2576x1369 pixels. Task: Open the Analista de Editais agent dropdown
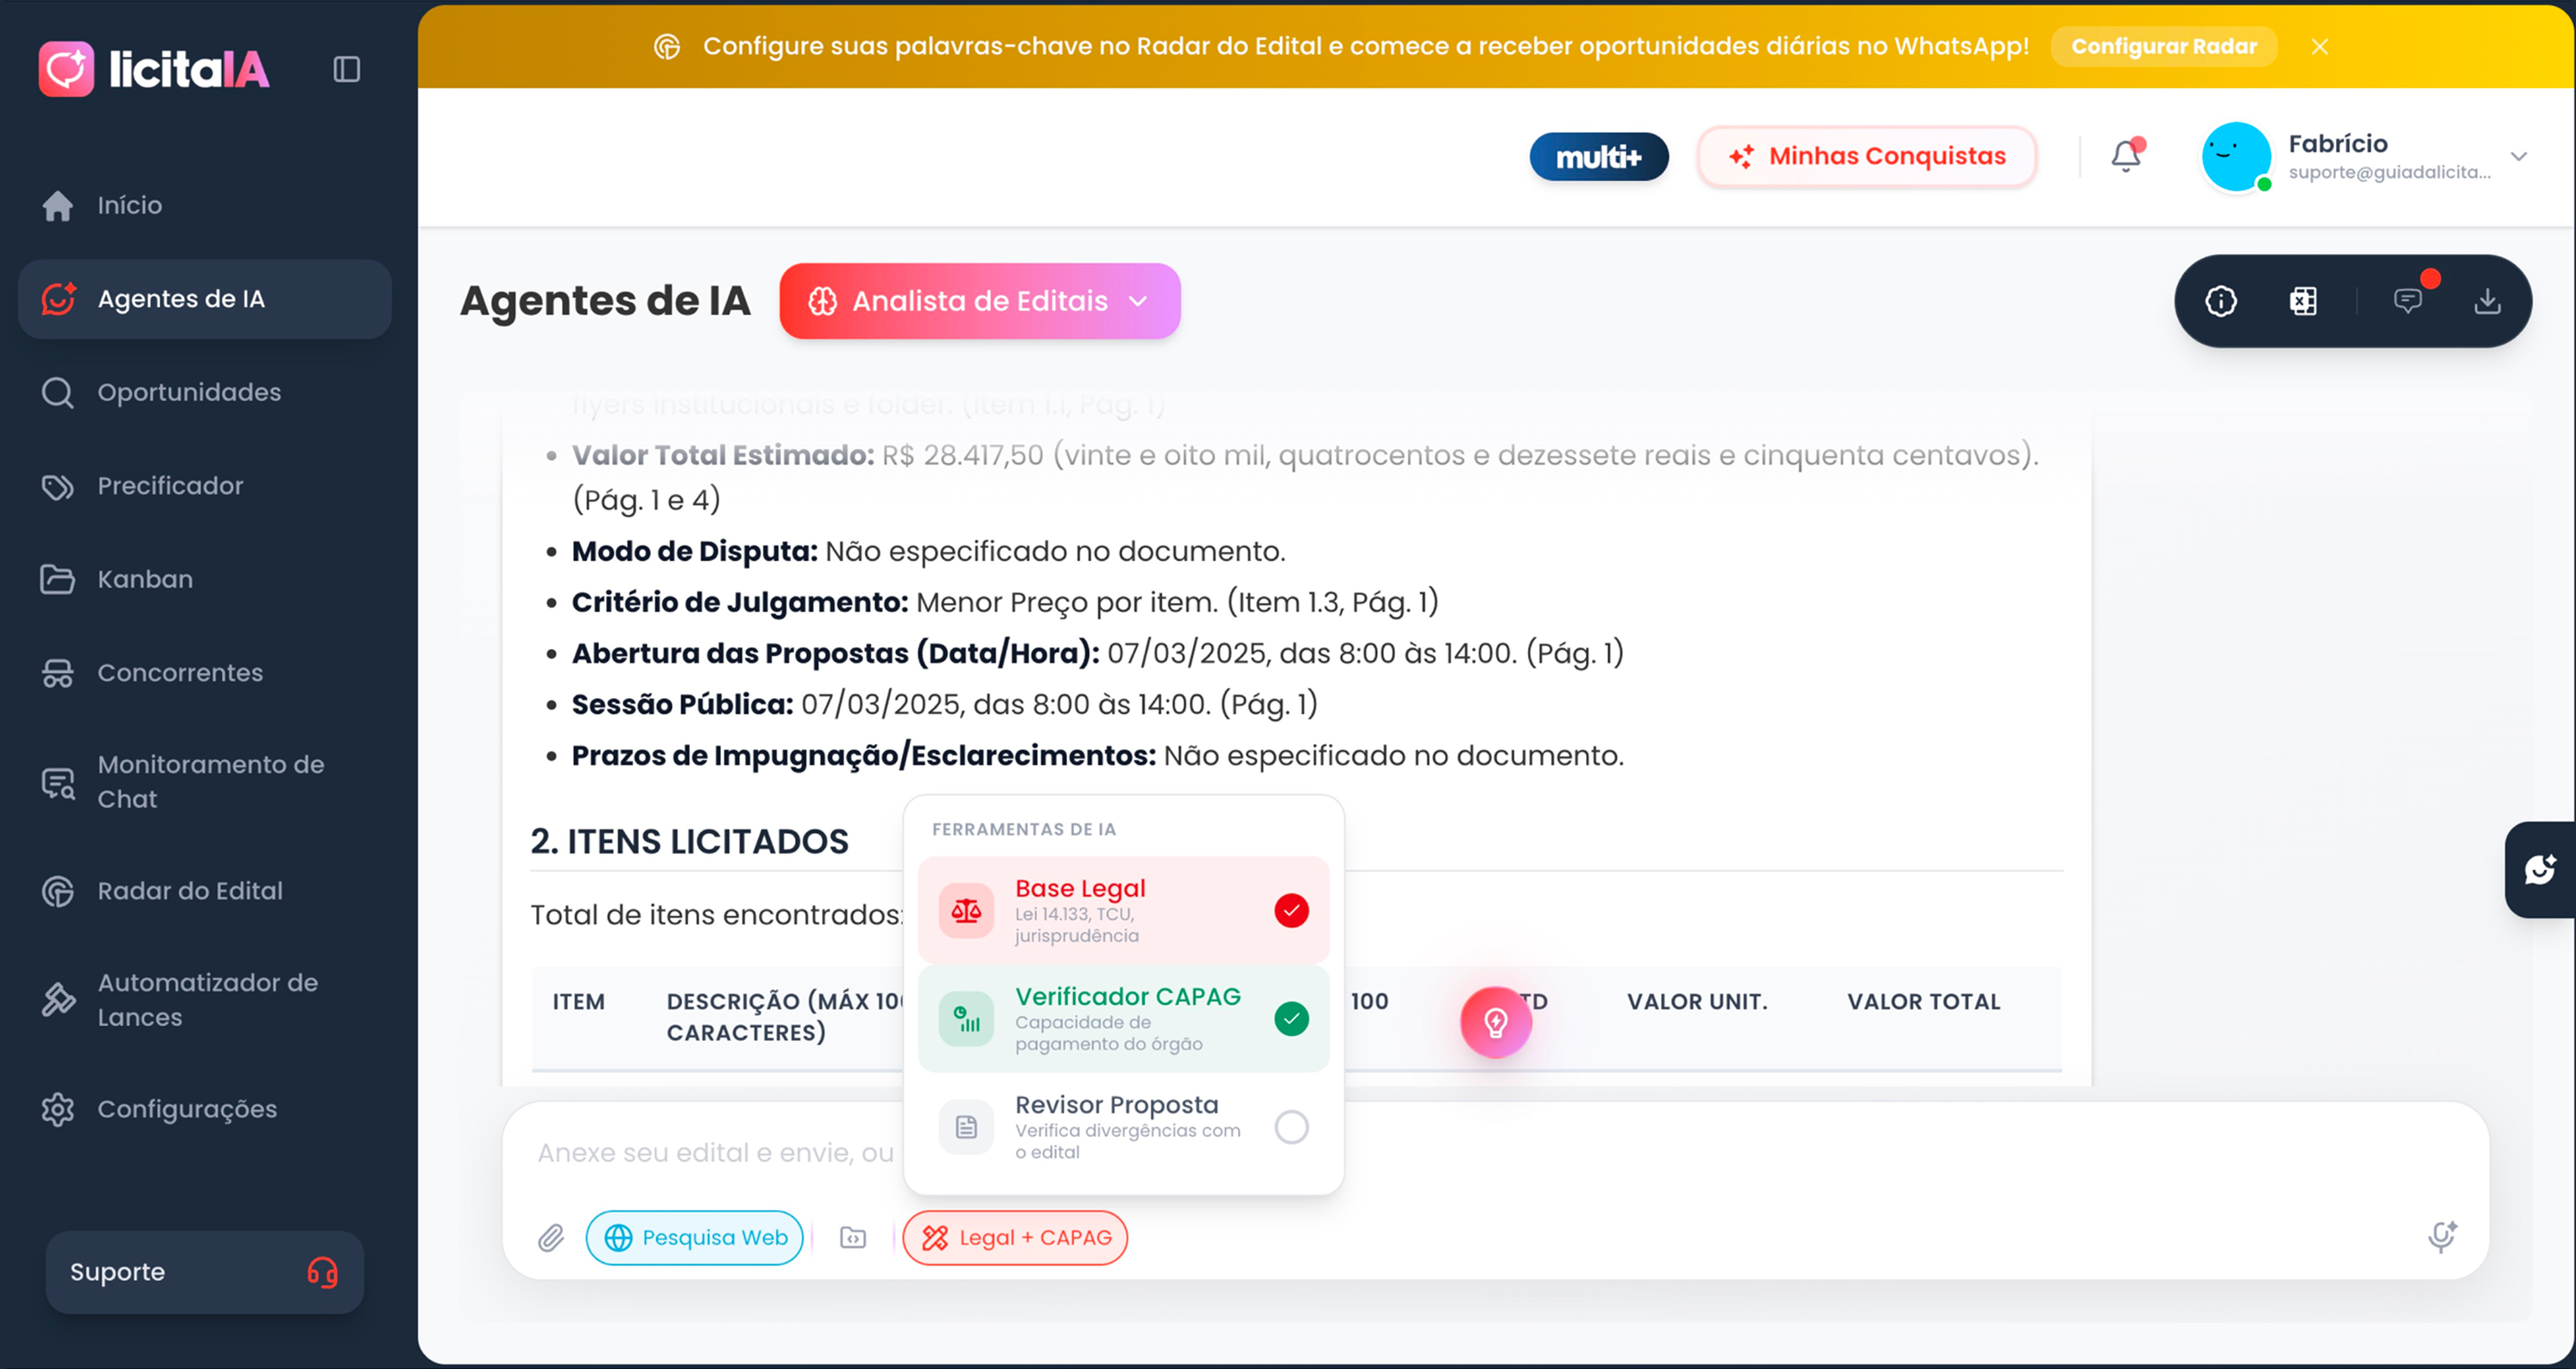[979, 301]
